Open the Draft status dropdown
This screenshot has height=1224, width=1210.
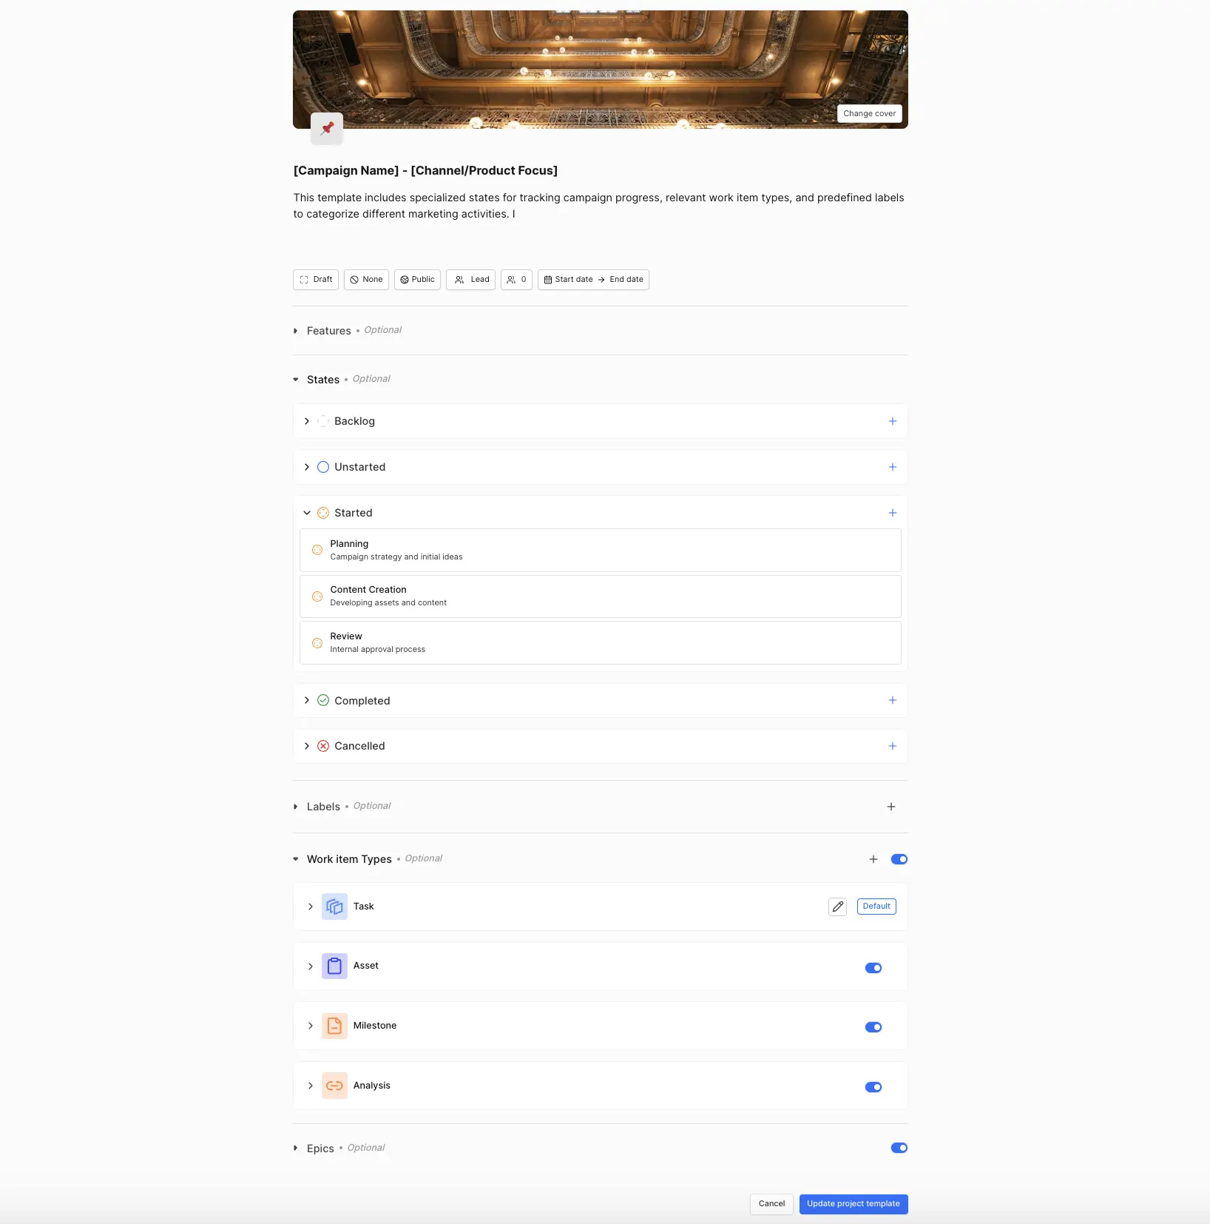coord(316,280)
